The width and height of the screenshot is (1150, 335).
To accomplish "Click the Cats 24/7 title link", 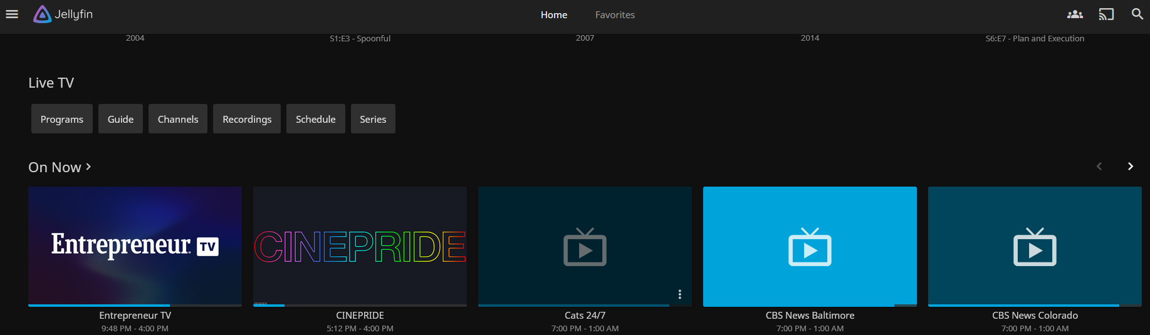I will tap(585, 316).
